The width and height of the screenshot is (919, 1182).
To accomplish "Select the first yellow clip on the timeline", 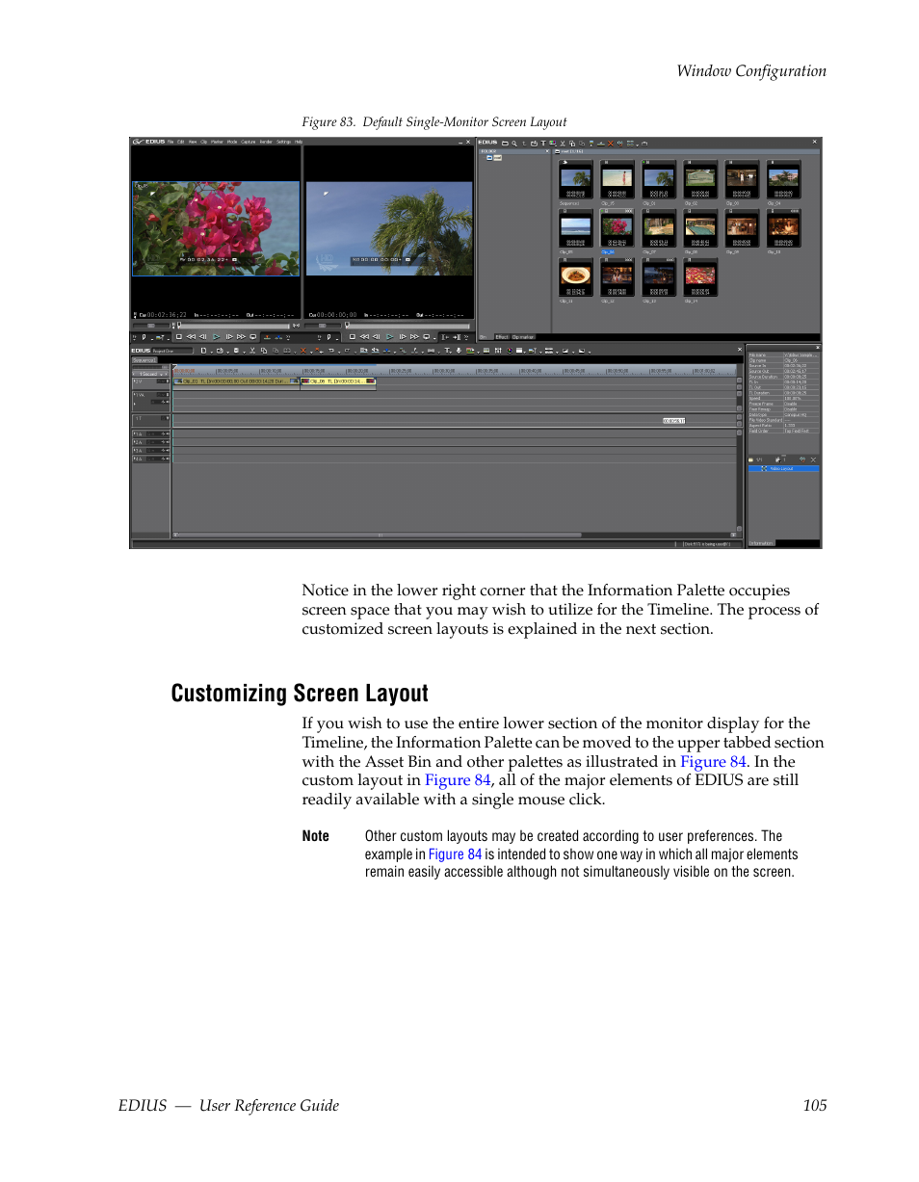I will click(237, 381).
